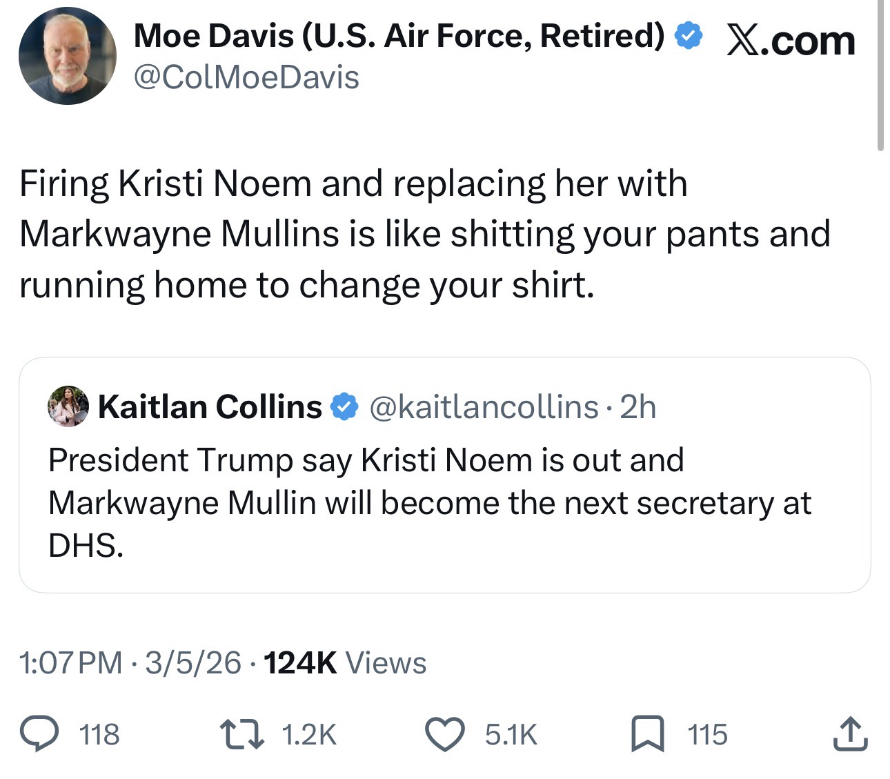Viewport: 890px width, 779px height.
Task: Click the 1:07 PM 3/5/26 timestamp
Action: (131, 663)
